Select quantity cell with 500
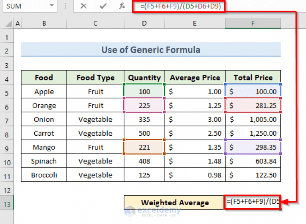This screenshot has height=224, width=306. 144,133
